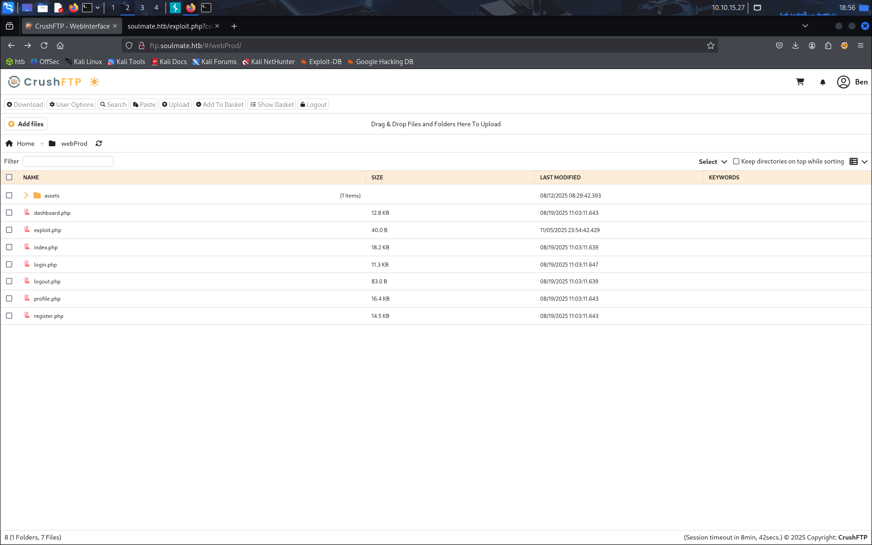Expand the assets folder chevron
The height and width of the screenshot is (545, 872).
(26, 195)
